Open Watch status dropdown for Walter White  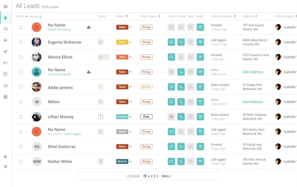tap(131, 162)
